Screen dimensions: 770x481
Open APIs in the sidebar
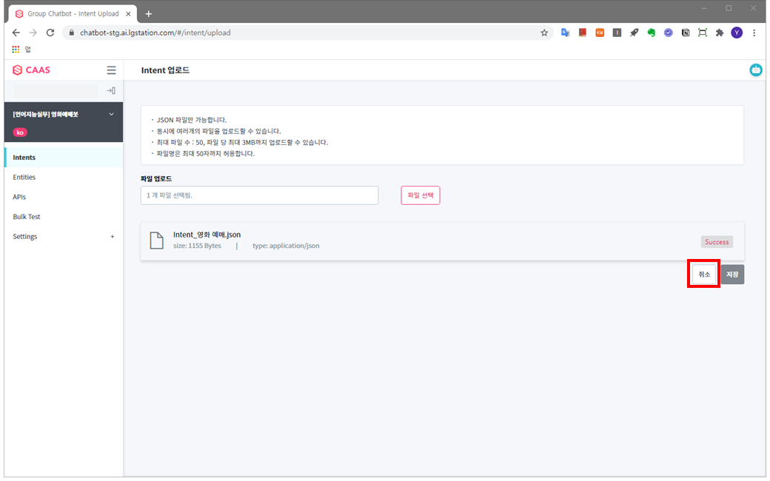point(20,198)
